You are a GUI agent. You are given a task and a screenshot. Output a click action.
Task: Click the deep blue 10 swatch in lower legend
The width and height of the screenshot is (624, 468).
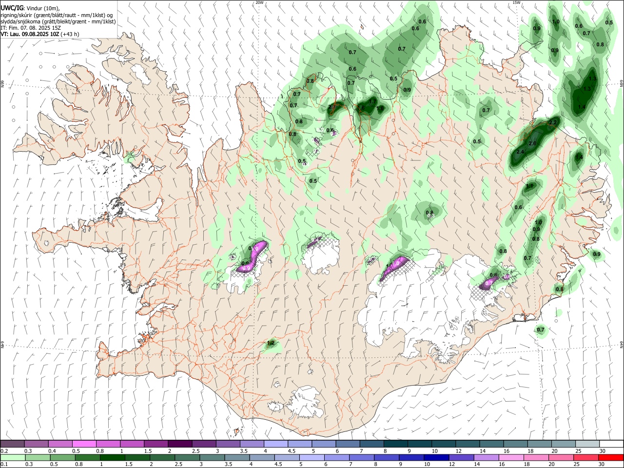(436, 457)
